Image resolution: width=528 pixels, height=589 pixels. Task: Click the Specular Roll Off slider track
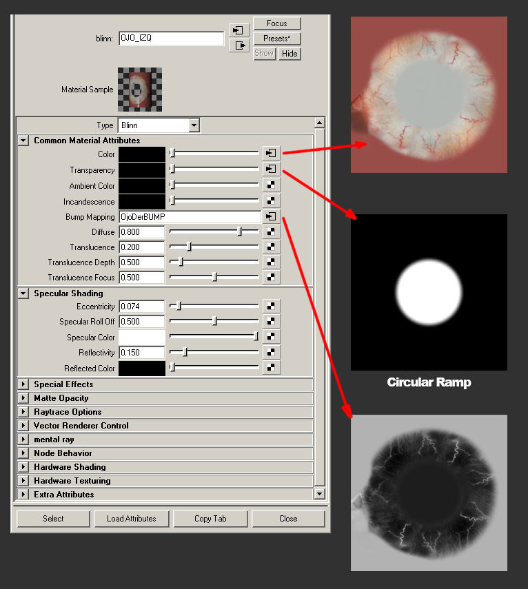click(214, 321)
